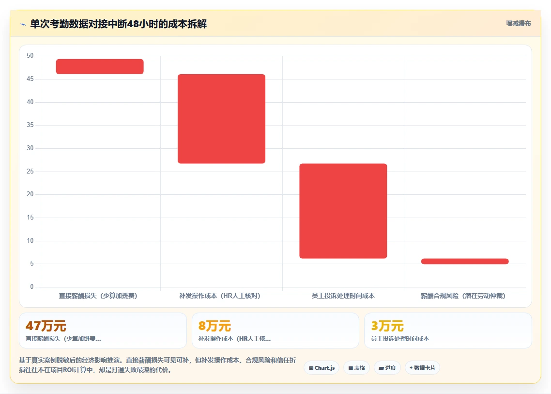The height and width of the screenshot is (394, 551).
Task: Click y-axis value 25
Action: 30,172
